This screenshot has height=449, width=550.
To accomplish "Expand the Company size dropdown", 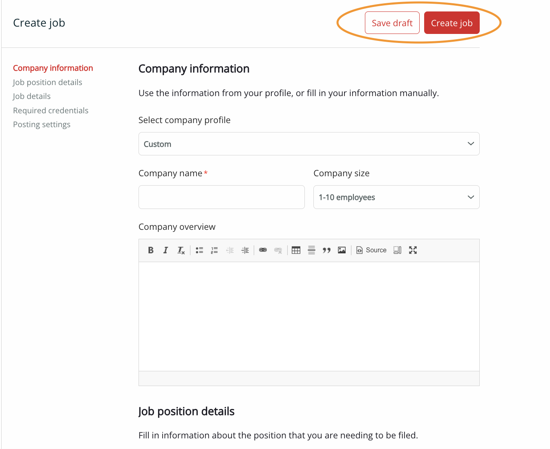I will tap(396, 197).
